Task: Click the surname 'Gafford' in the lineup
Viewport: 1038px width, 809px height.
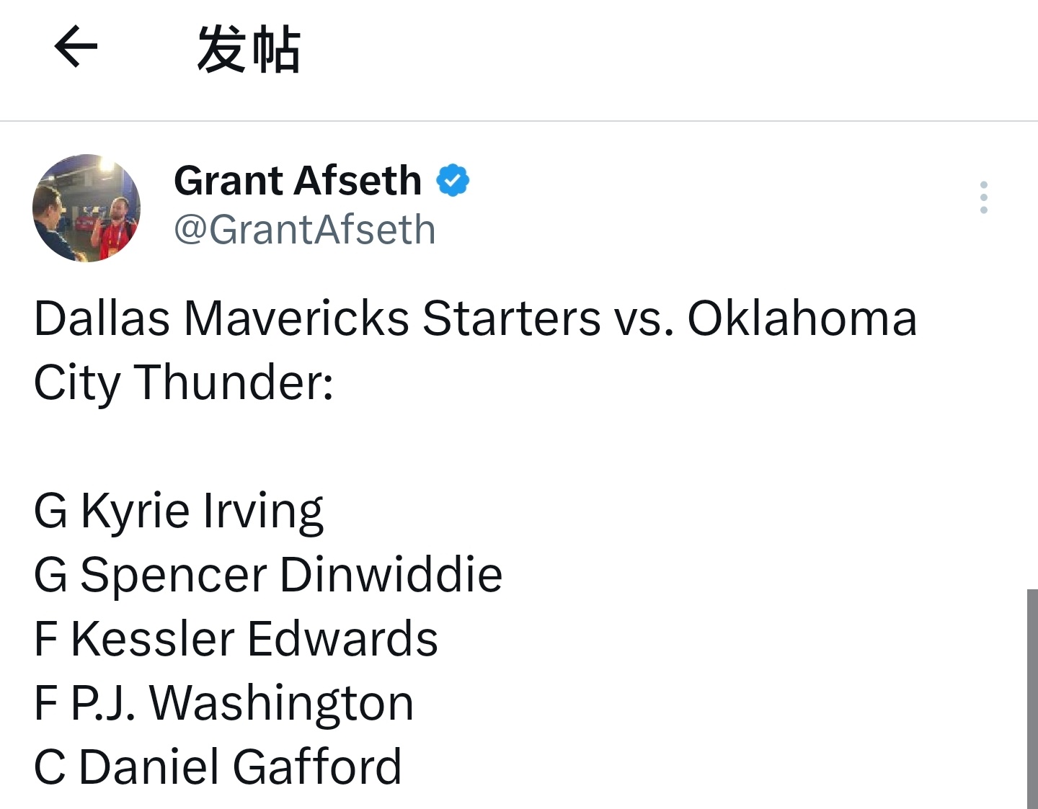Action: click(x=316, y=767)
